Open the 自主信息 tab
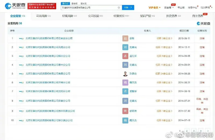The width and height of the screenshot is (215, 140). click(198, 16)
